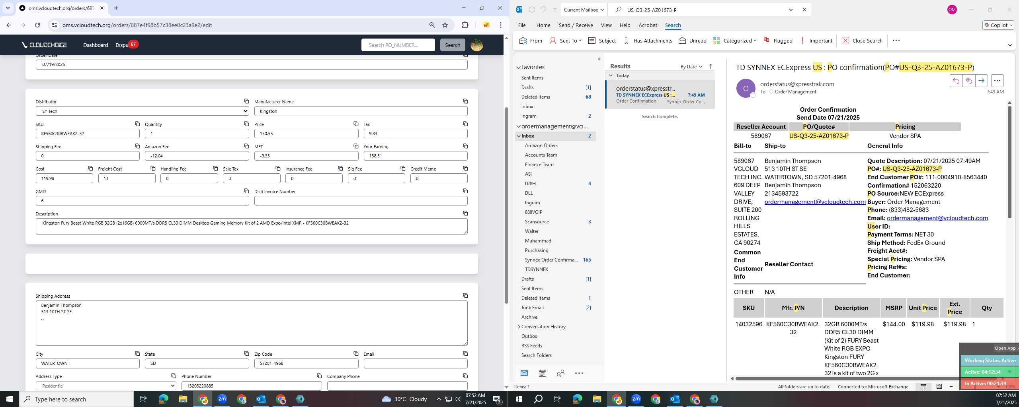
Task: Copy the SKU field value icon
Action: coord(137,124)
